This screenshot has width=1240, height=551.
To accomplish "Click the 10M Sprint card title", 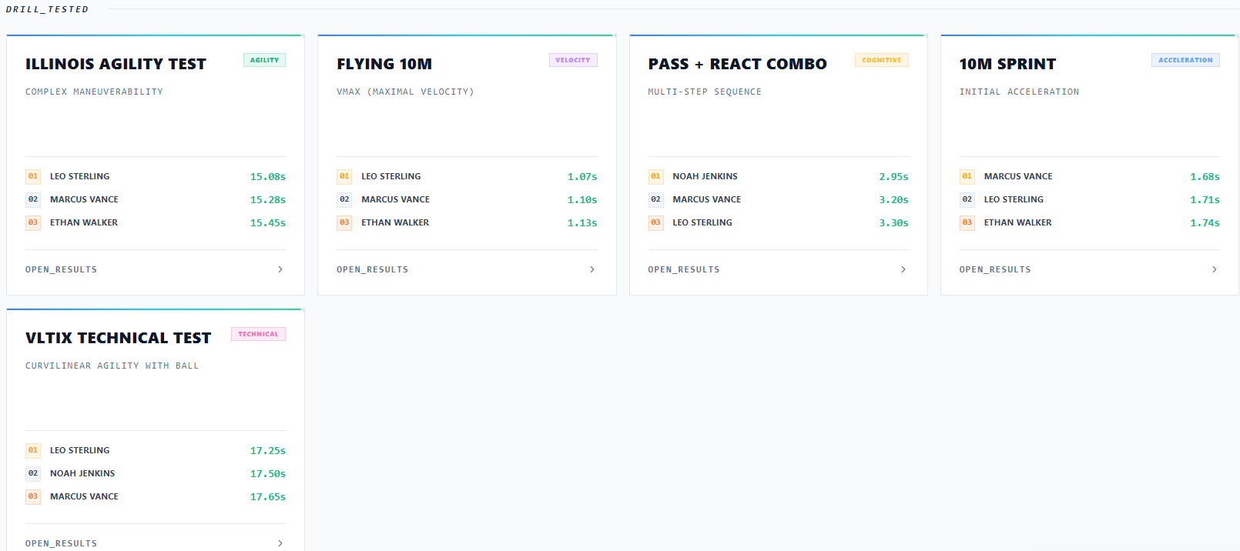I will tap(1007, 64).
